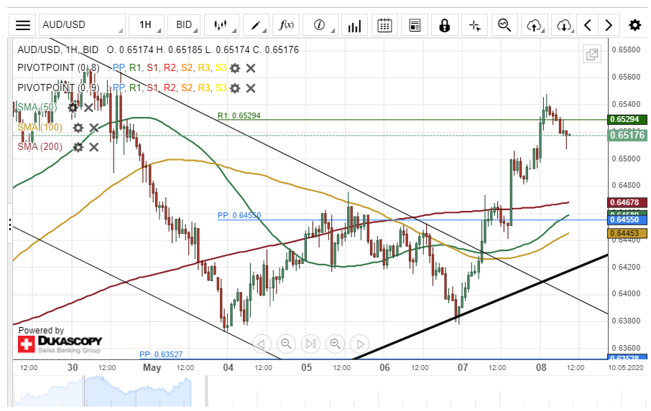Click the cloud upload icon
The width and height of the screenshot is (651, 411).
point(534,25)
